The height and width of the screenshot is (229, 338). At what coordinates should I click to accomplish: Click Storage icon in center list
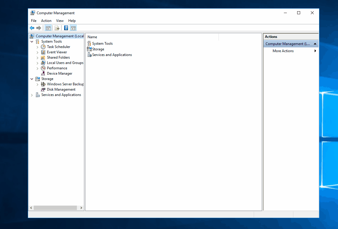tap(89, 49)
